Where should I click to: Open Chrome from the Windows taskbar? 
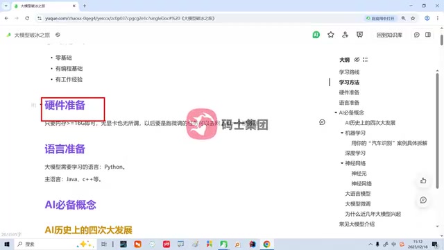(x=266, y=244)
